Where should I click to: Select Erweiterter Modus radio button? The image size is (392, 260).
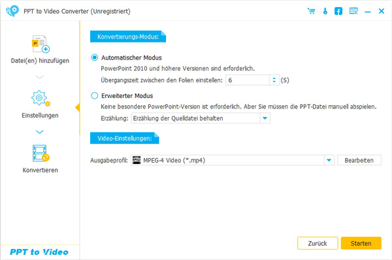pyautogui.click(x=95, y=96)
